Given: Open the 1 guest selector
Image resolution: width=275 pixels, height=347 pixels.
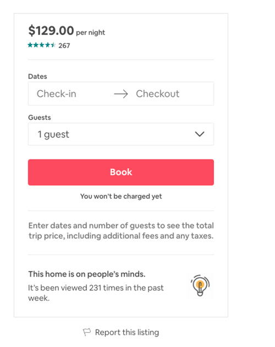Looking at the screenshot, I should point(121,134).
